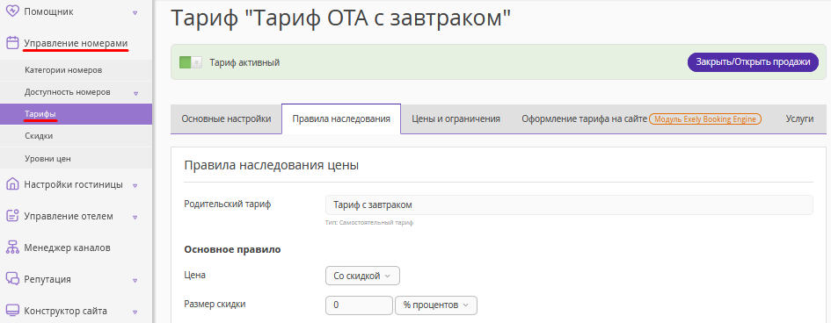Expand the Управление отелем arrow
831x323 pixels.
[x=135, y=218]
